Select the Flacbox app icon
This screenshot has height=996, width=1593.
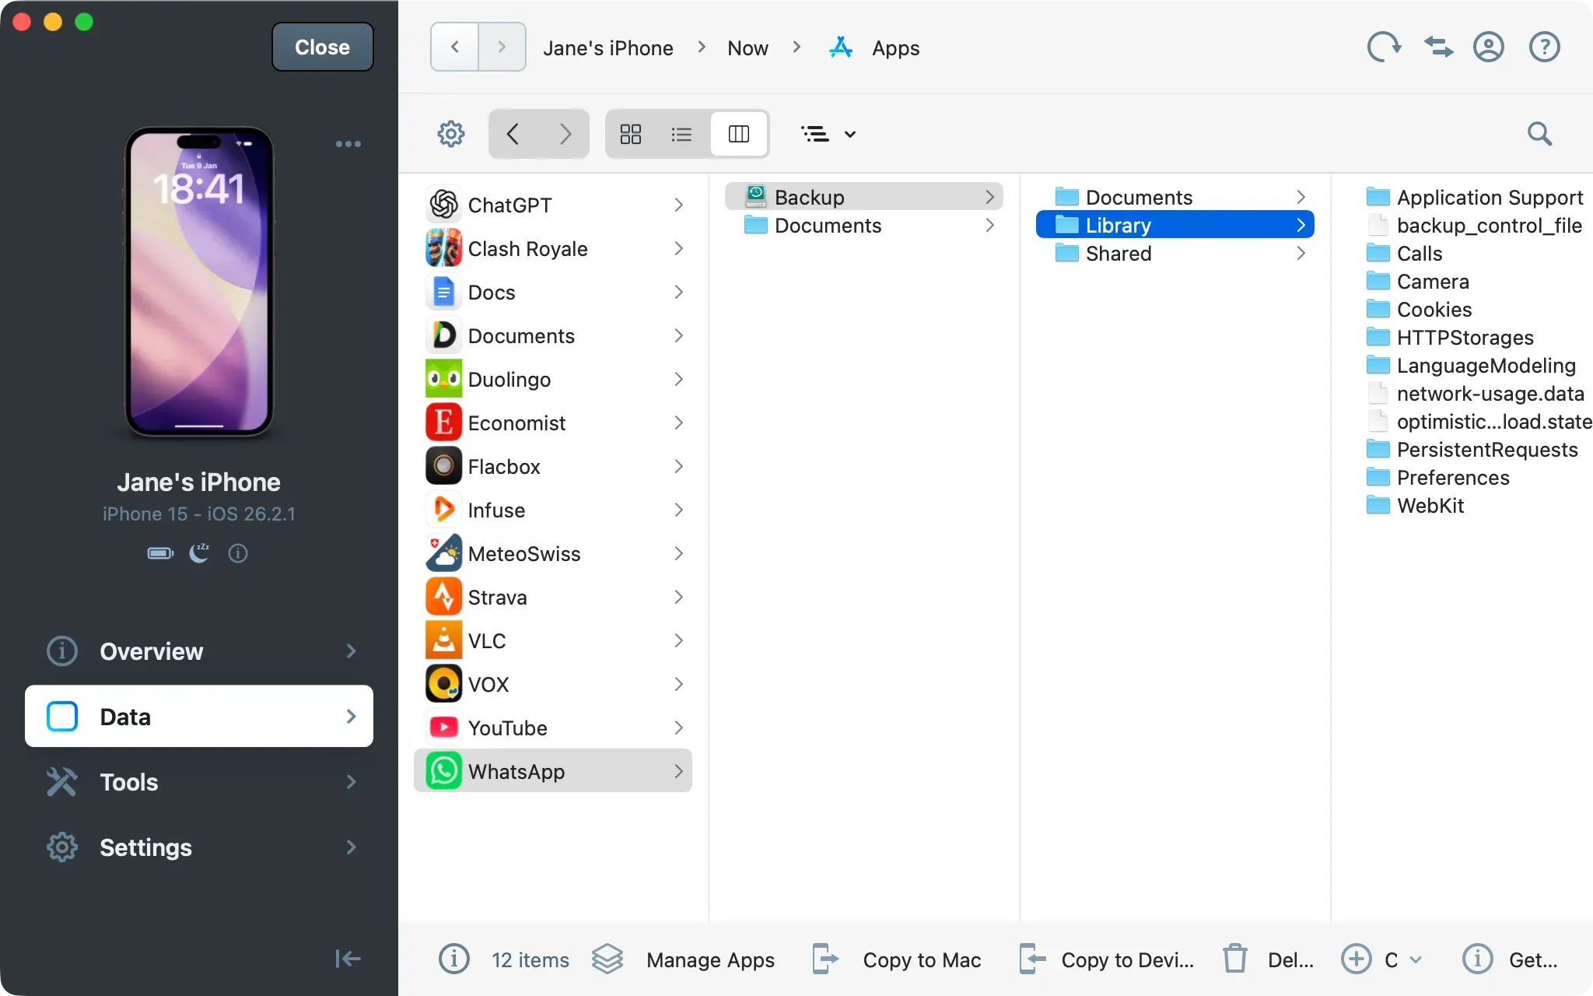tap(444, 466)
